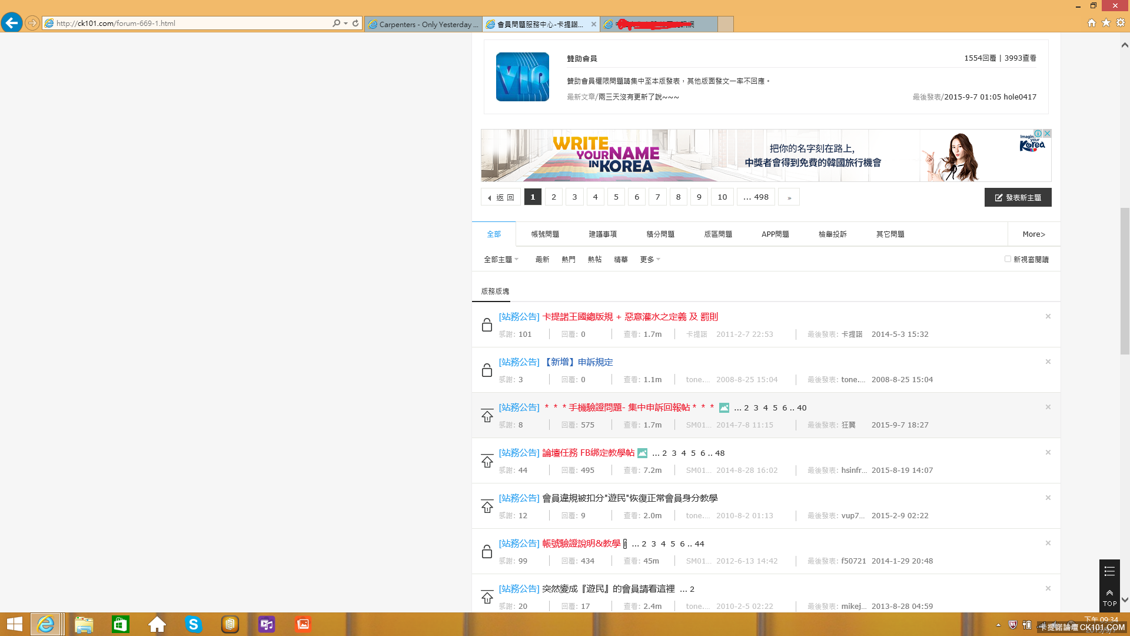The height and width of the screenshot is (636, 1130).
Task: Click the Write Your Name in Korea banner
Action: pyautogui.click(x=766, y=155)
